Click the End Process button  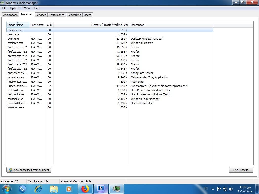coord(241,170)
